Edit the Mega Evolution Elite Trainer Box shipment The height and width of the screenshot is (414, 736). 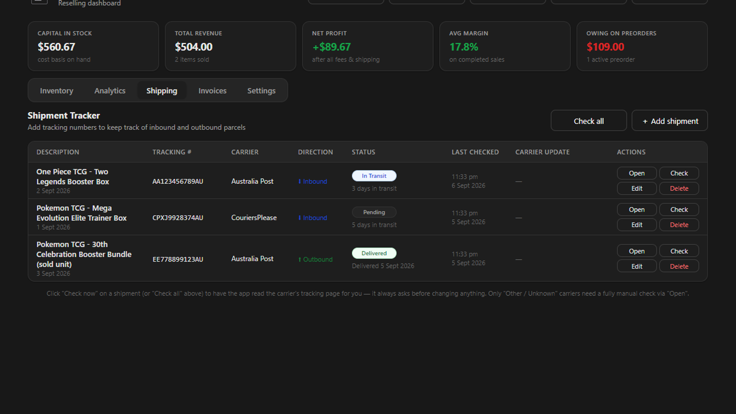tap(637, 225)
